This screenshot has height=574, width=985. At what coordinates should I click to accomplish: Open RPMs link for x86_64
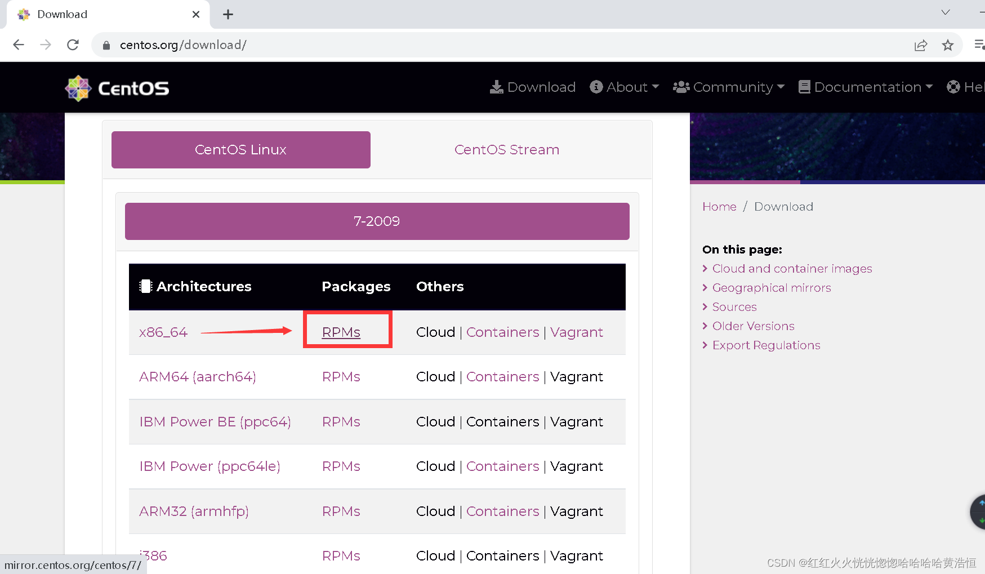click(341, 332)
